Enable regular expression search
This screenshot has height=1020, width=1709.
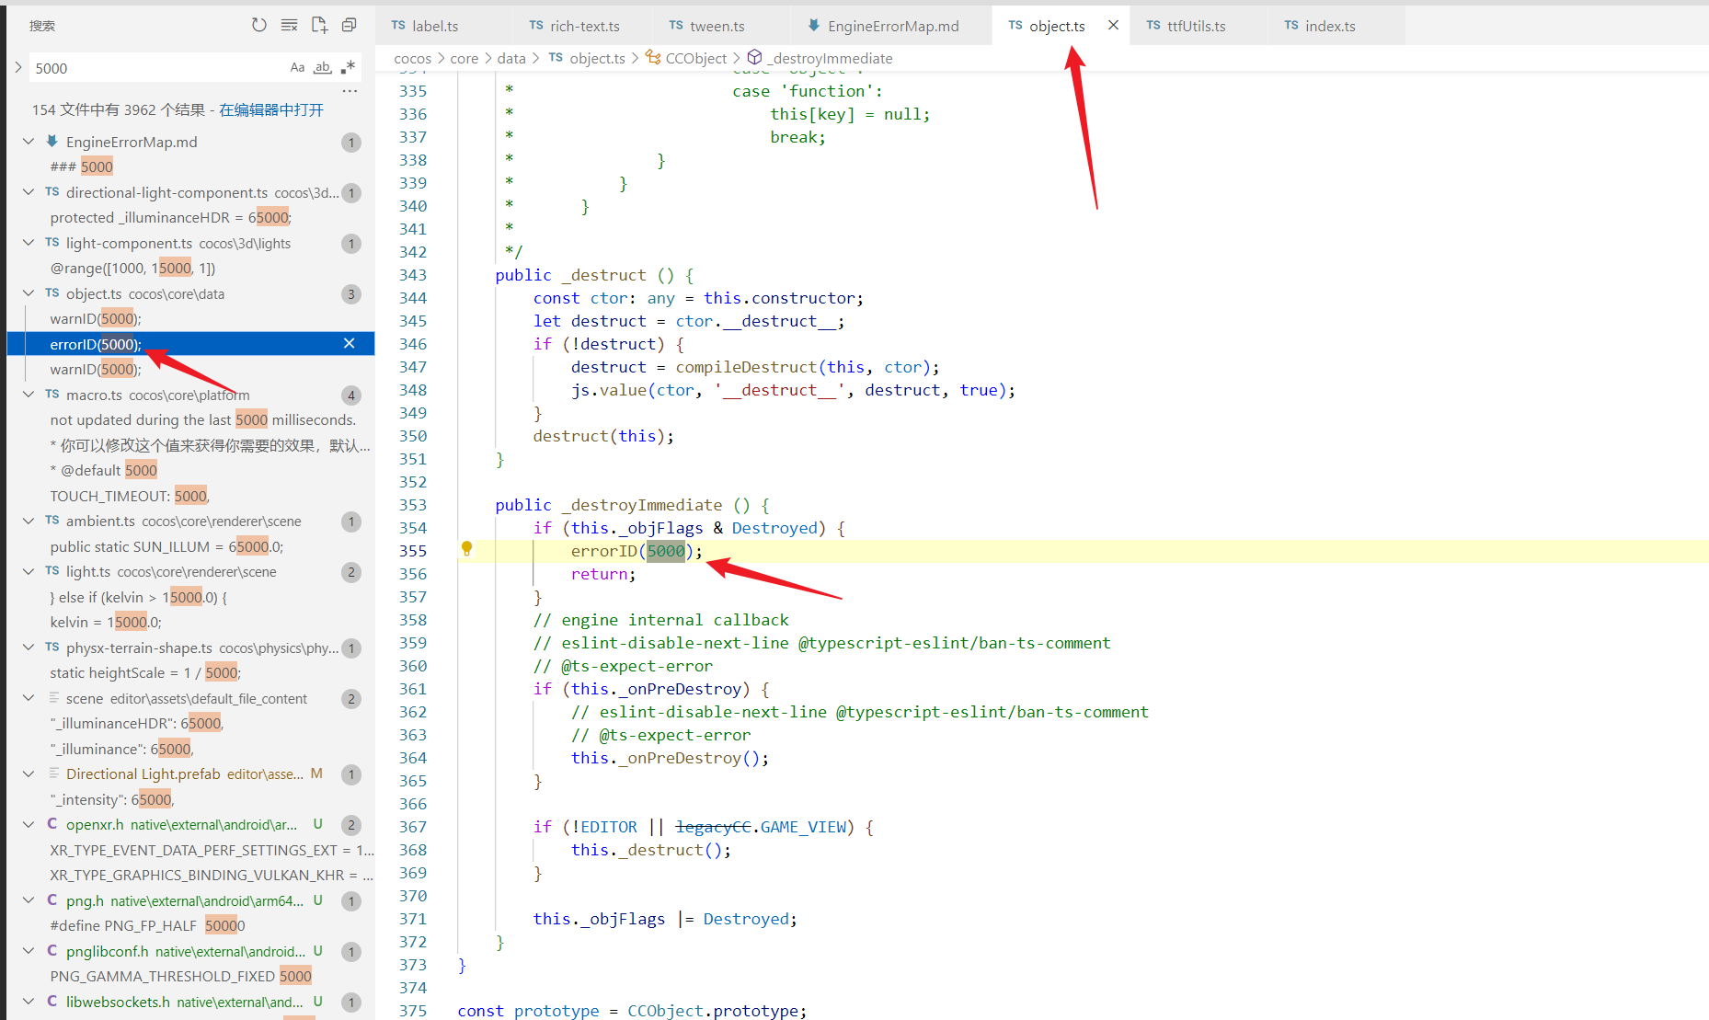(x=348, y=67)
